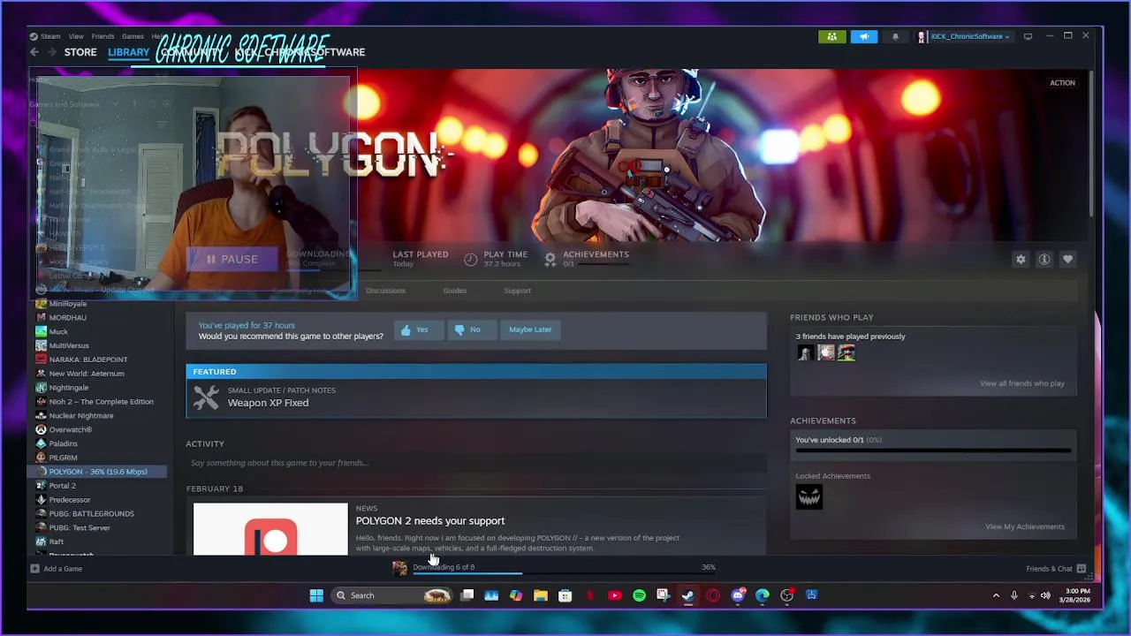Open Spotify from the taskbar
Viewport: 1131px width, 636px height.
coord(639,595)
